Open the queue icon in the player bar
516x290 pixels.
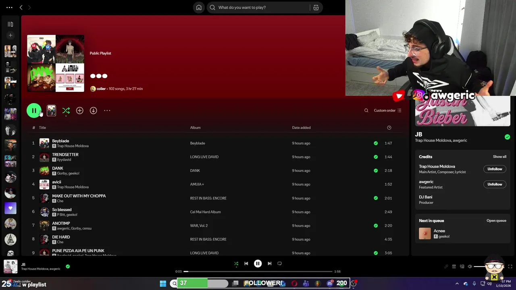(454, 266)
